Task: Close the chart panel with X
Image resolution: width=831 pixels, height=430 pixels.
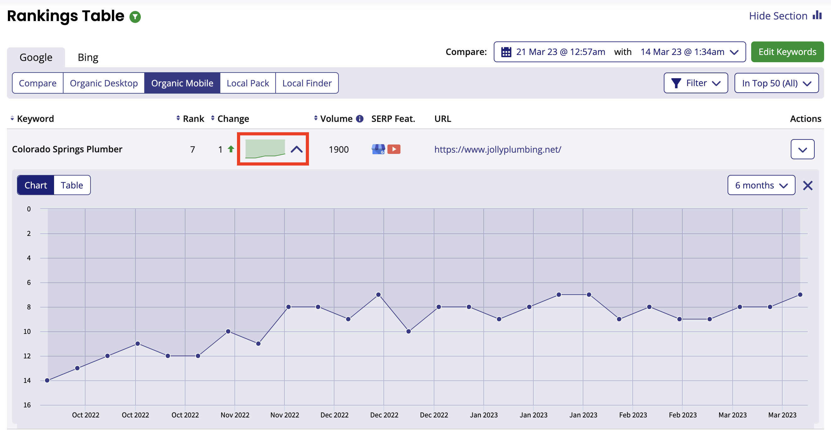Action: pos(807,185)
